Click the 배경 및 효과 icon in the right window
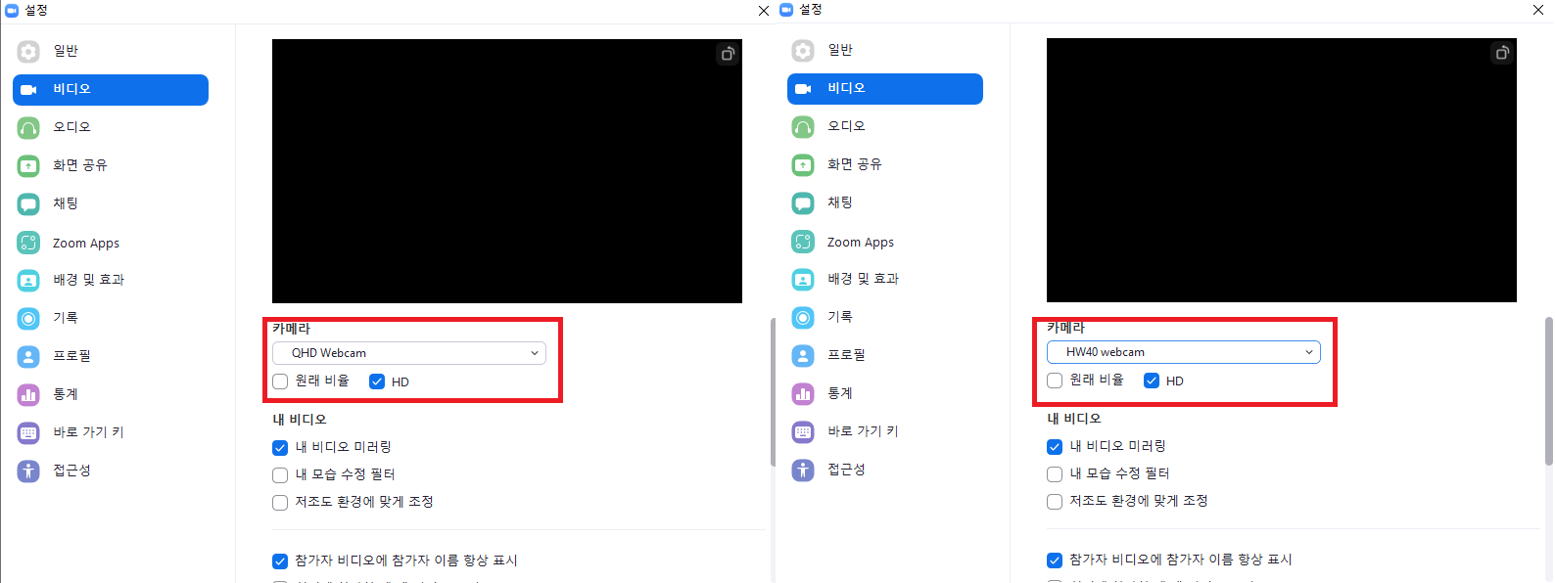The height and width of the screenshot is (583, 1555). coord(803,279)
